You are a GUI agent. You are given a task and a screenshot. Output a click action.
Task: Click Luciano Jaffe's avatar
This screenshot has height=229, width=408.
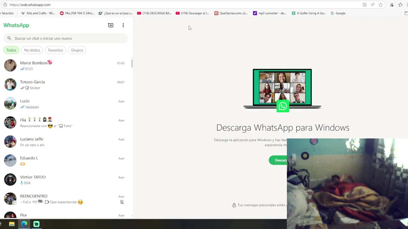coord(10,142)
